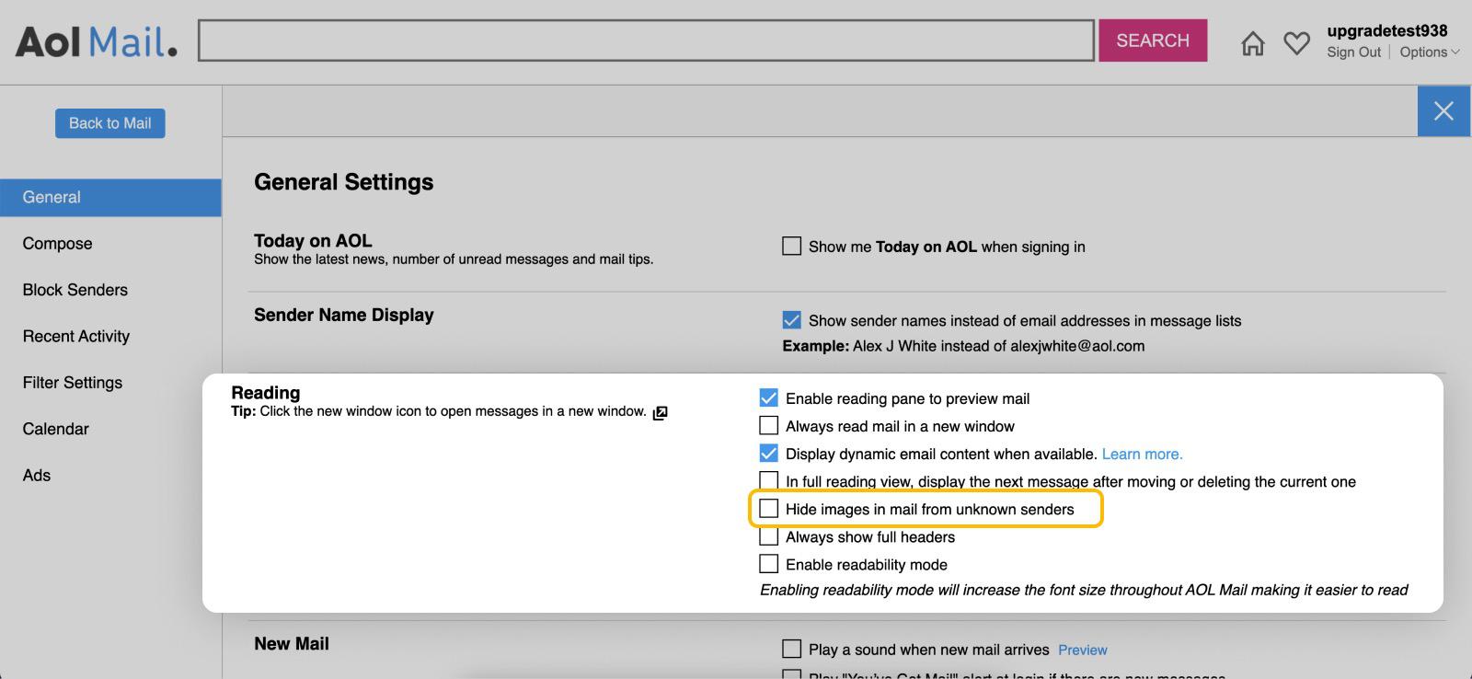Uncheck Show sender names checkbox
This screenshot has width=1472, height=679.
tap(791, 319)
